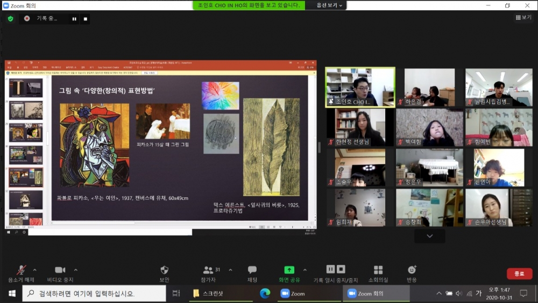The image size is (538, 303).
Task: Stop recording from top-left recording indicator
Action: (86, 19)
